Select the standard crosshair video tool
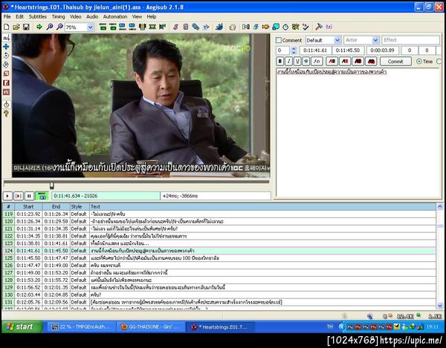This screenshot has height=348, width=446. [x=6, y=37]
